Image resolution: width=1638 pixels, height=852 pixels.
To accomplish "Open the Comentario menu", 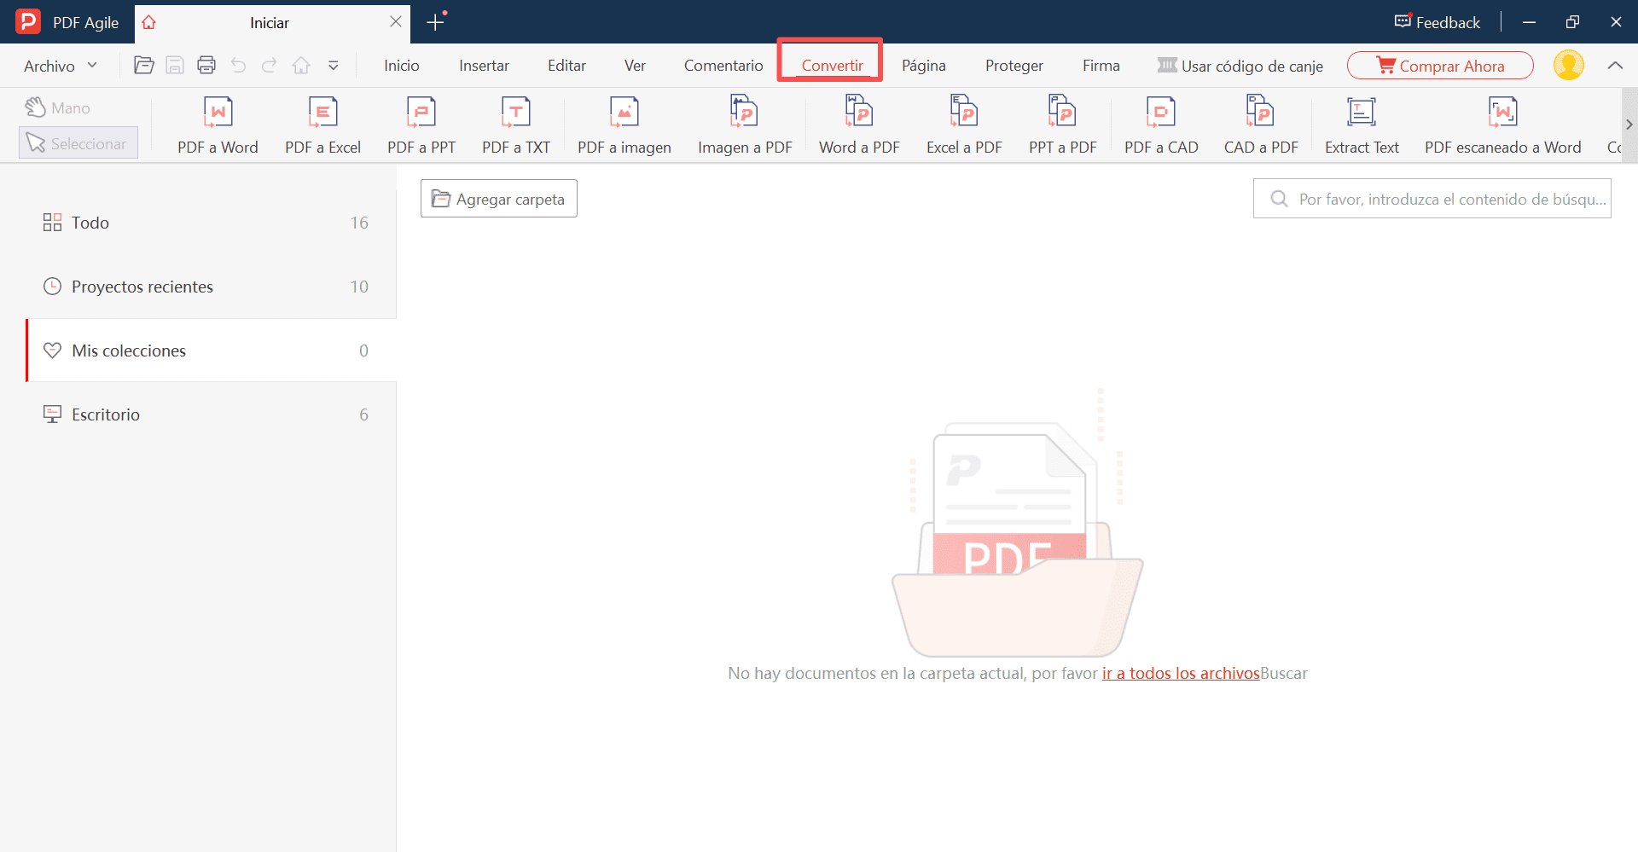I will point(723,65).
